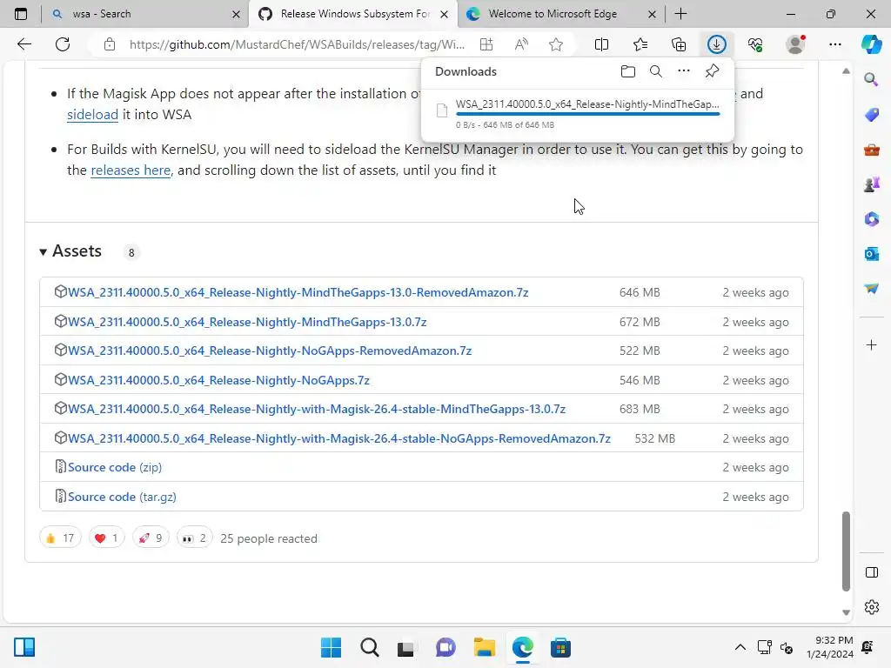
Task: Open More options in Downloads panel
Action: pyautogui.click(x=684, y=71)
